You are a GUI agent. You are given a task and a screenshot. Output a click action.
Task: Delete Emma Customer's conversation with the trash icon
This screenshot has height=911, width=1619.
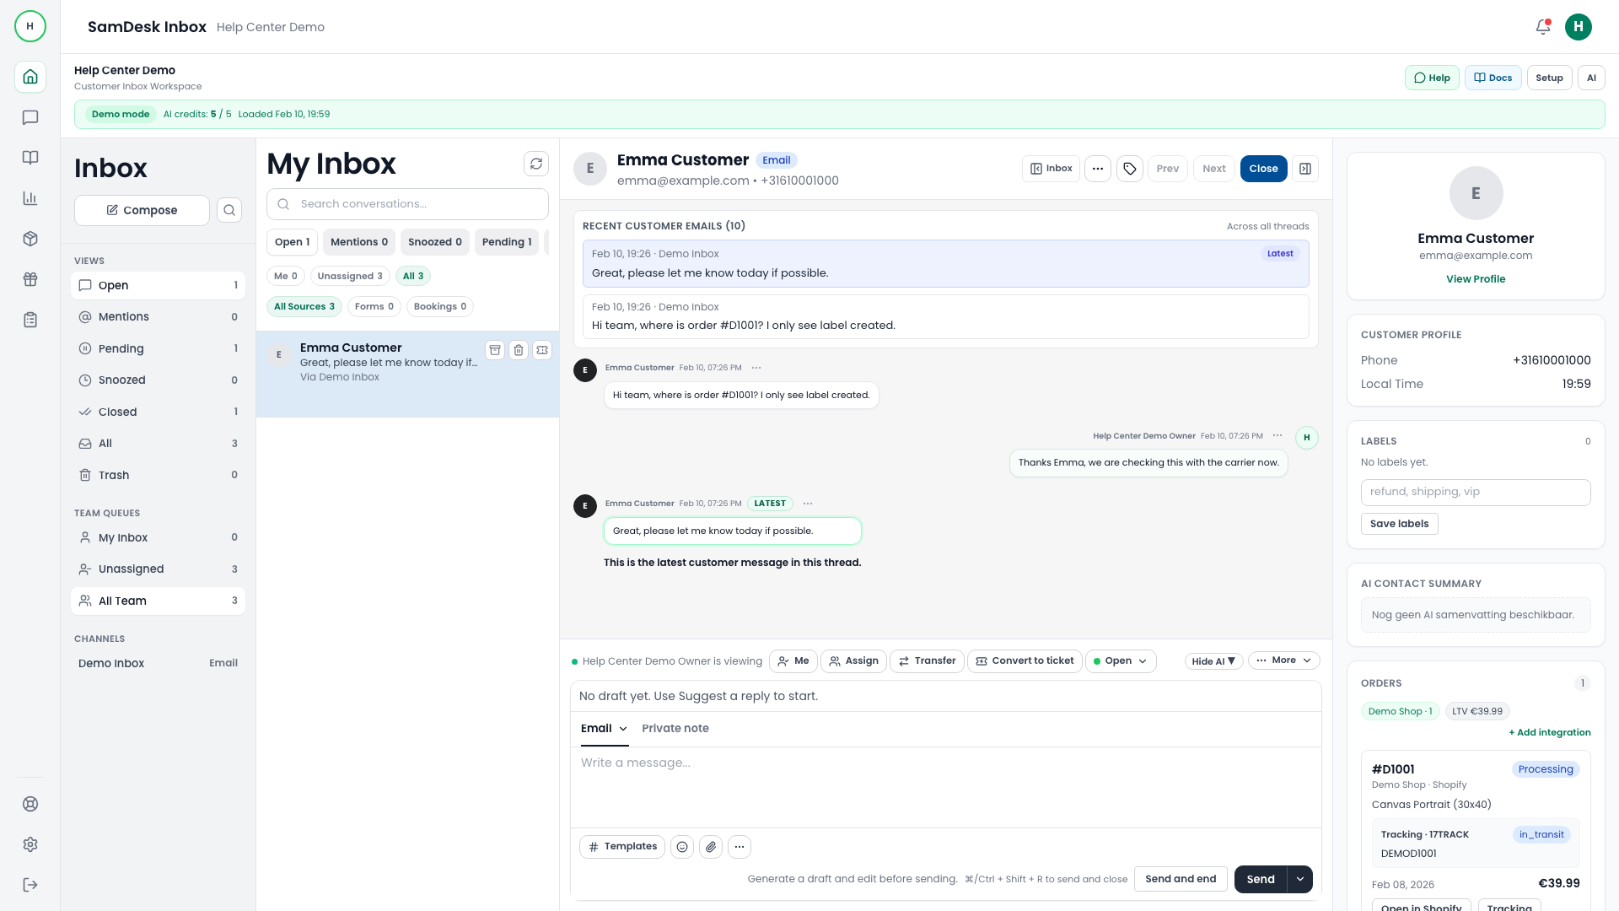click(x=519, y=349)
